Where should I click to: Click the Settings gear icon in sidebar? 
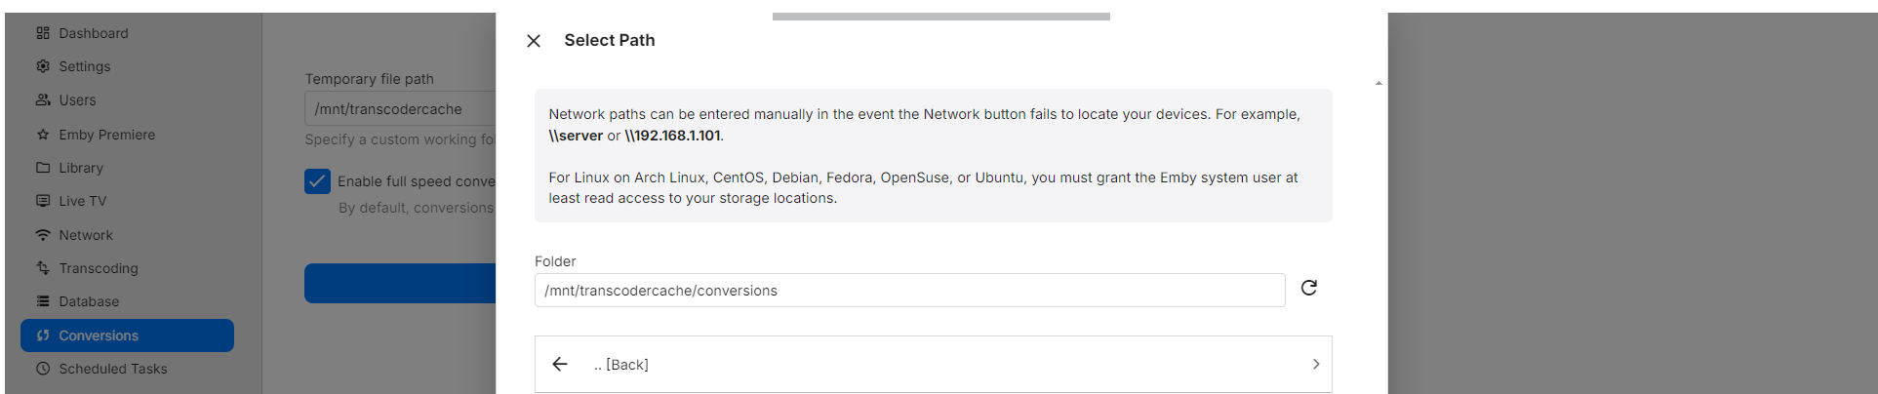(x=43, y=66)
